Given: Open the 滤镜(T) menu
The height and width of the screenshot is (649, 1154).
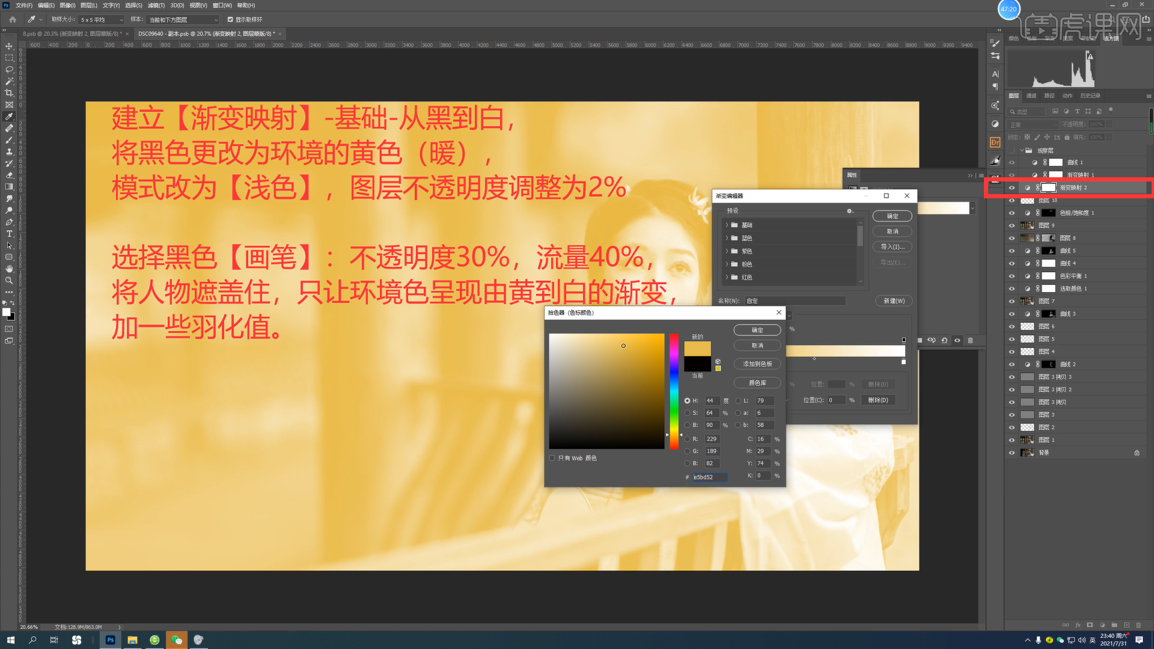Looking at the screenshot, I should coord(156,5).
